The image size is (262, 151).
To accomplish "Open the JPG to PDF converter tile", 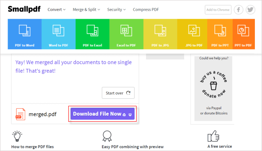I will pyautogui.click(x=192, y=34).
